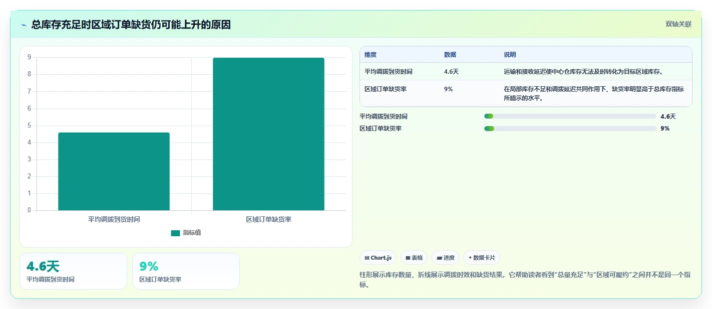Open the 9% data card
Image resolution: width=712 pixels, height=309 pixels.
coord(186,271)
